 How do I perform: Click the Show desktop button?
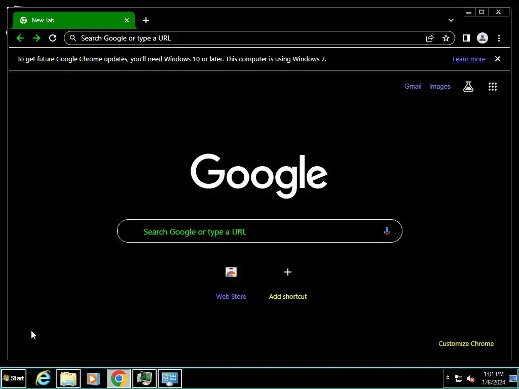click(x=513, y=378)
